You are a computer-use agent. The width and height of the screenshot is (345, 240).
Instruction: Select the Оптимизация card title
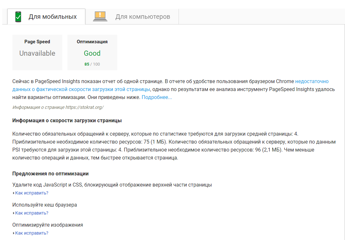(x=92, y=42)
